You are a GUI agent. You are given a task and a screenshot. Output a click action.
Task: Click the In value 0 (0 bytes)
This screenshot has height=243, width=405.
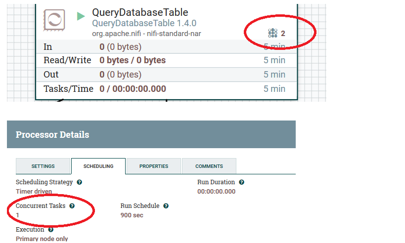120,47
